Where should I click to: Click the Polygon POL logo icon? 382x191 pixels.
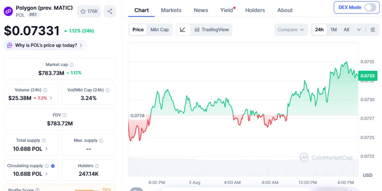tap(8, 11)
